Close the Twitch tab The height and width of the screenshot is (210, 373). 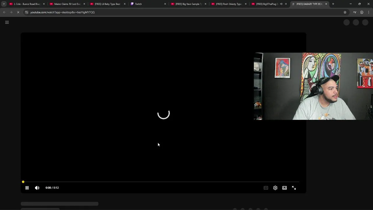tap(165, 4)
